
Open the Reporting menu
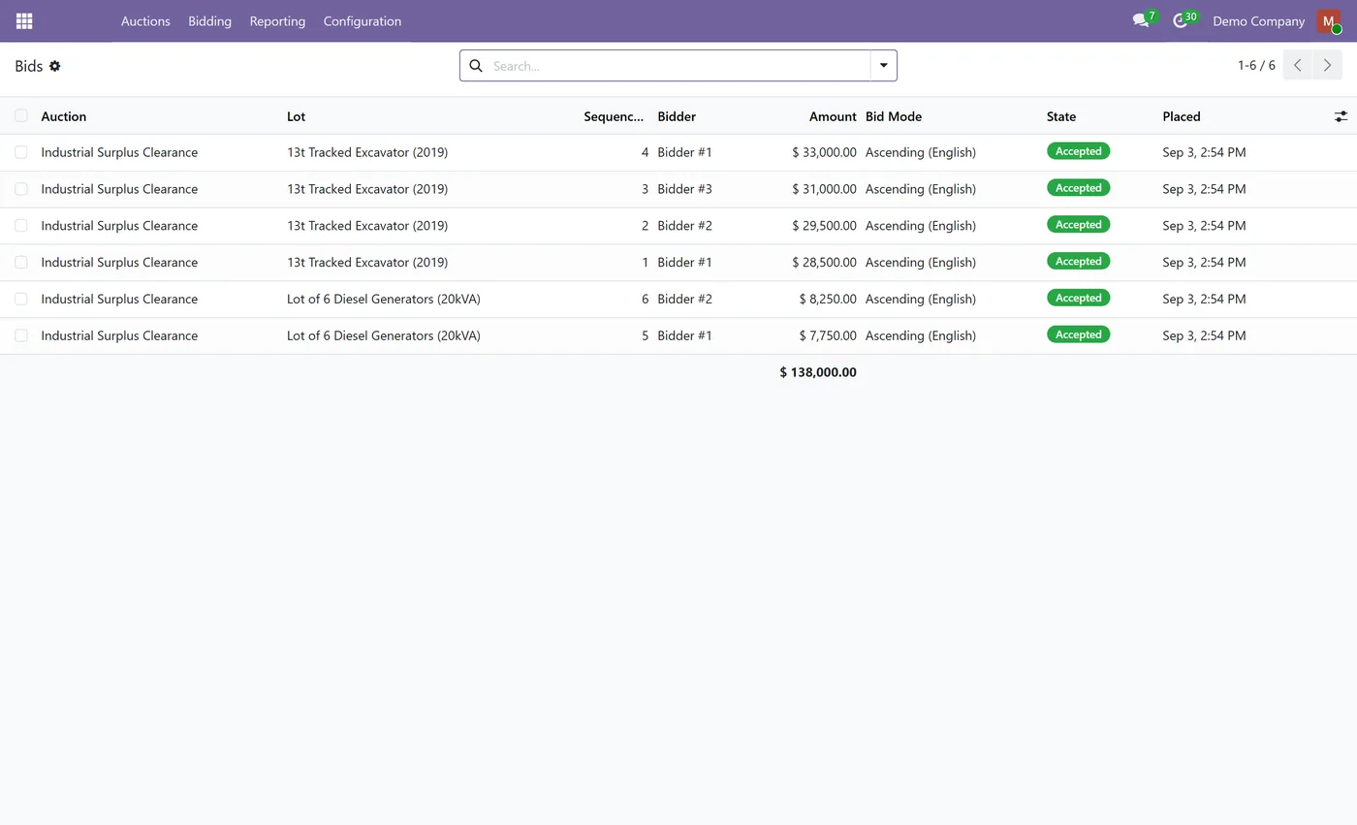click(277, 20)
